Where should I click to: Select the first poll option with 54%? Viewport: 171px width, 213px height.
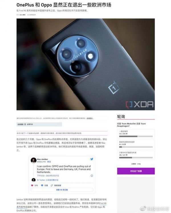pos(136,134)
